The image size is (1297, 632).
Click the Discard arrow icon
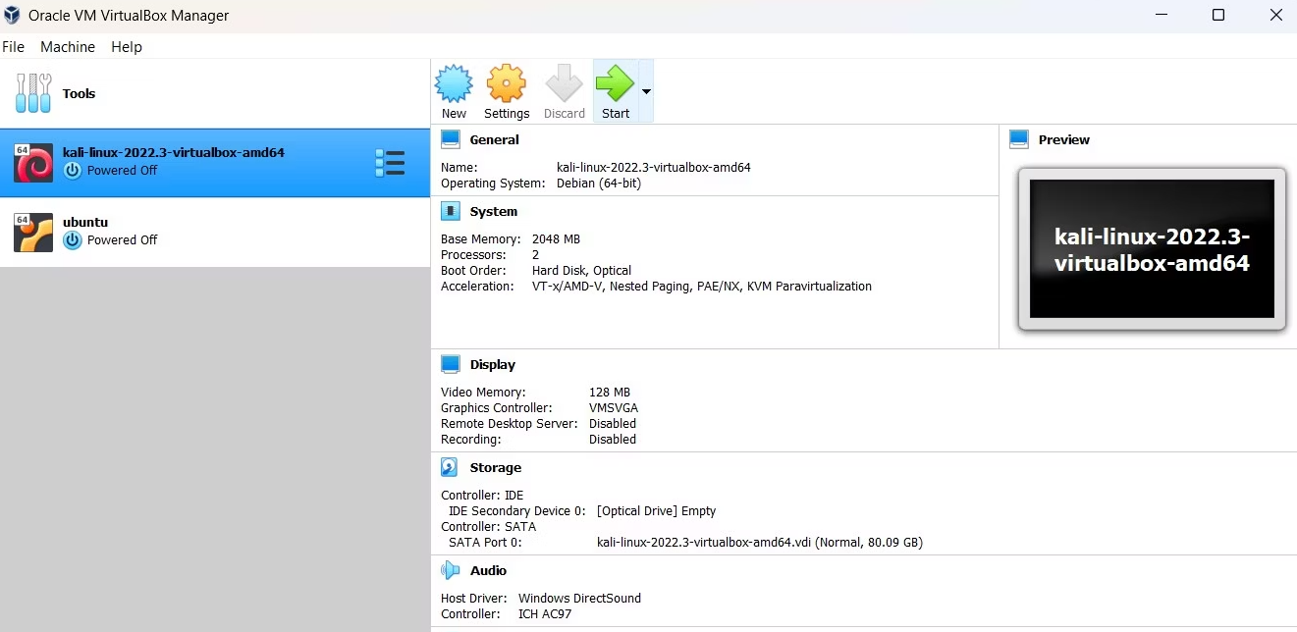point(565,83)
